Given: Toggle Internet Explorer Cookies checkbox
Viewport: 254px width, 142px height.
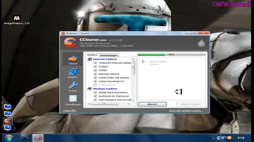Looking at the screenshot, I should (x=95, y=67).
